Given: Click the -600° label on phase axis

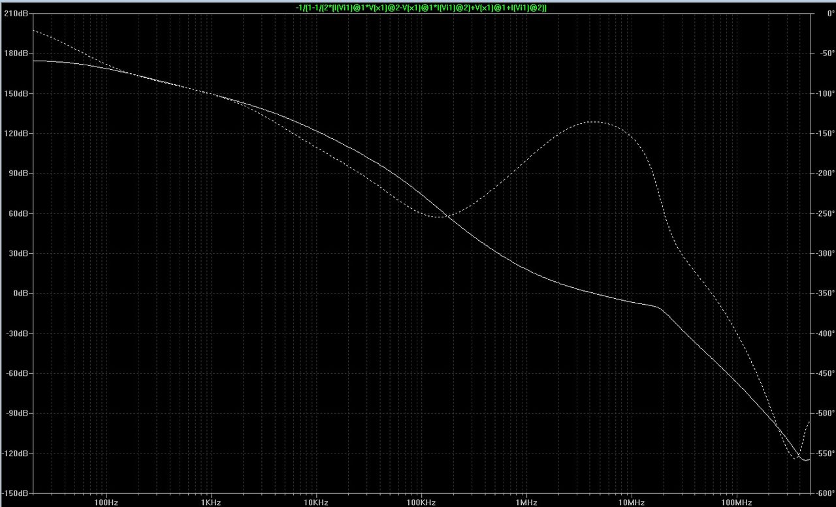Looking at the screenshot, I should (822, 493).
